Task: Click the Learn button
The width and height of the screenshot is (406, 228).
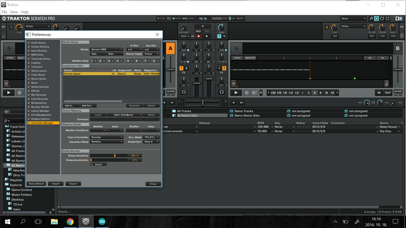Action: click(98, 115)
